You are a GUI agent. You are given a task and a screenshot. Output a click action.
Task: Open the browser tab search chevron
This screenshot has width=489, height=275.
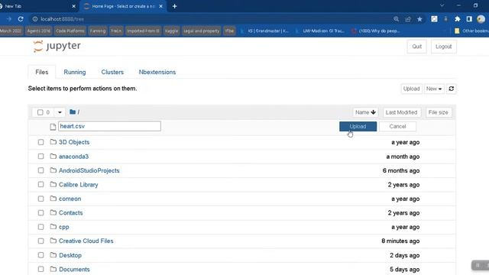click(x=442, y=5)
